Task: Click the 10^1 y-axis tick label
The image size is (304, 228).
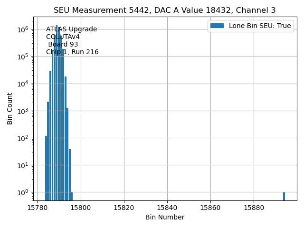Action: [23, 165]
